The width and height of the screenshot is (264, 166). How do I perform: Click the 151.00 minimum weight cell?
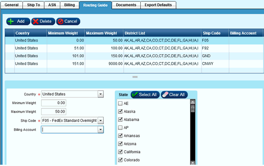(x=66, y=64)
